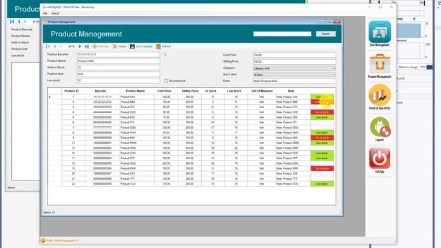441x248 pixels.
Task: Click the Units in Stock field
Action: [x=119, y=68]
